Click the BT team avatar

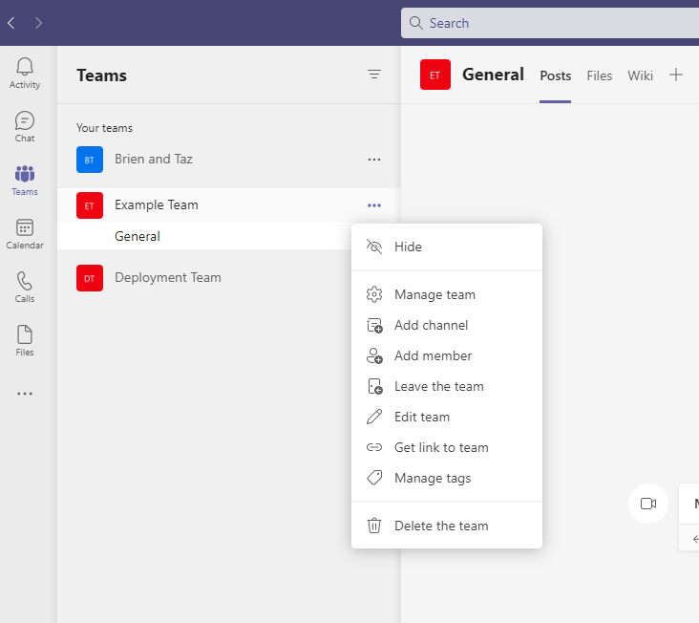click(x=90, y=160)
